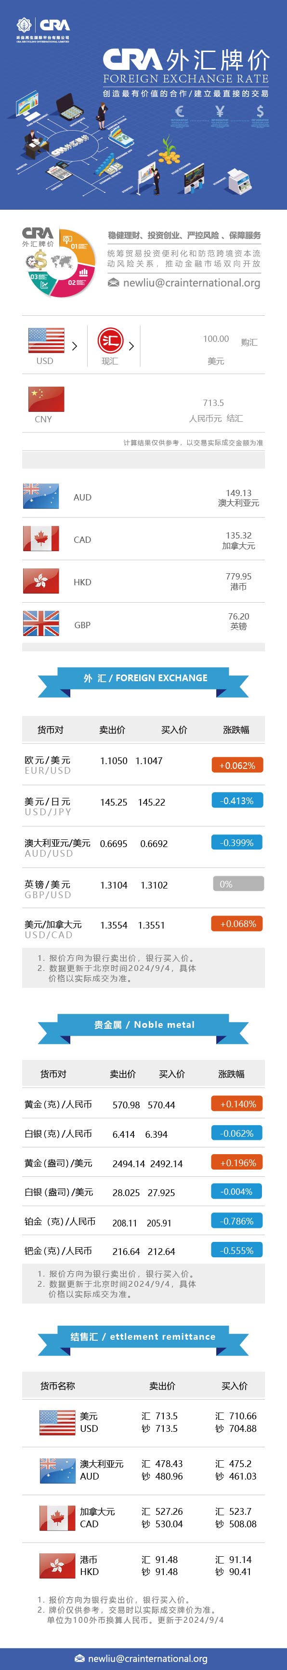Click the 100.00 amount input field
The height and width of the screenshot is (1670, 287).
(216, 339)
